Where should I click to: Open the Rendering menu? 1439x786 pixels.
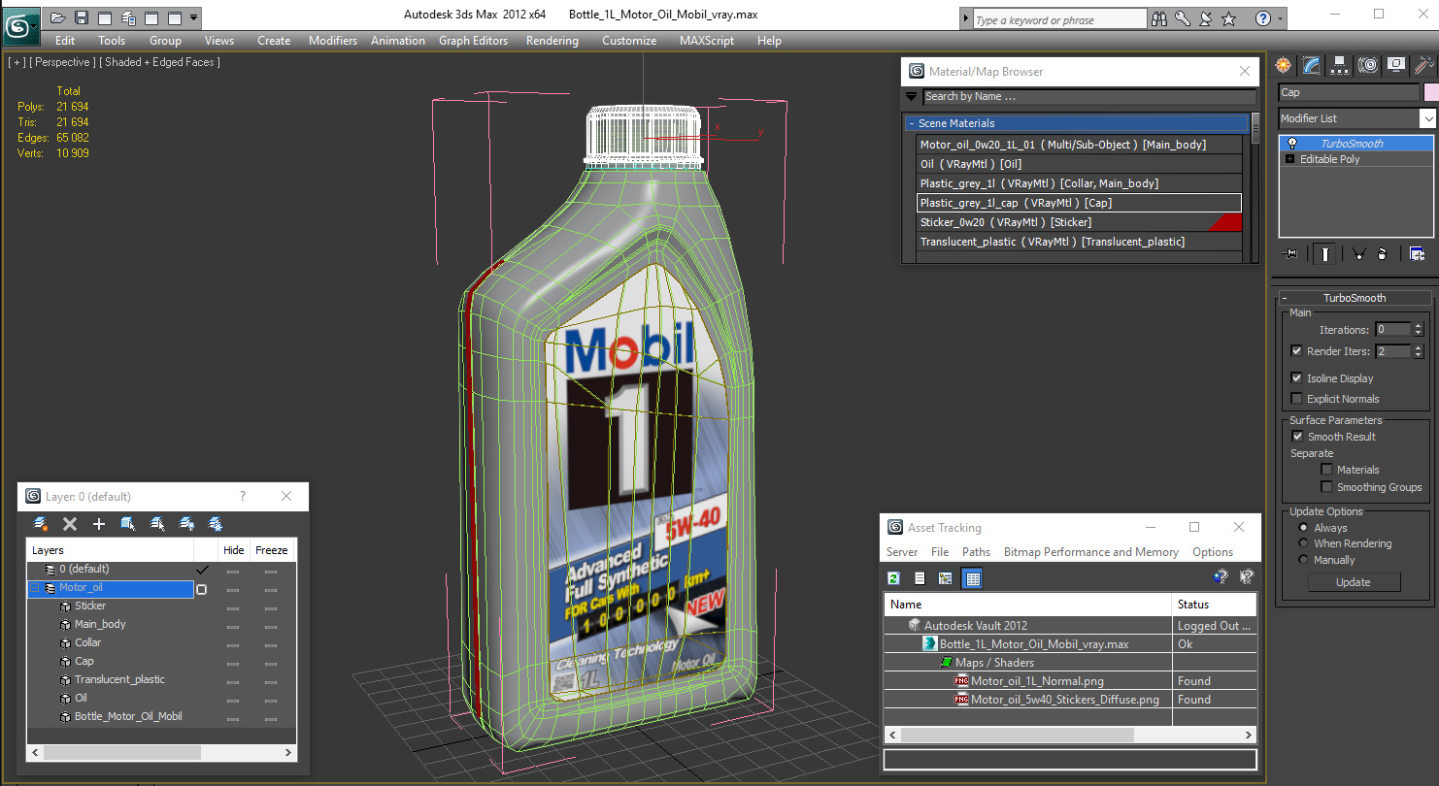552,41
